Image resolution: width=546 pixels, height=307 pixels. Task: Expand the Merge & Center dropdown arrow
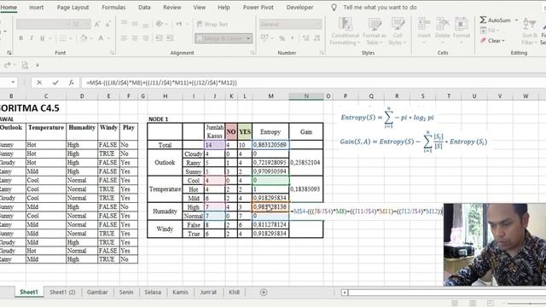(248, 38)
